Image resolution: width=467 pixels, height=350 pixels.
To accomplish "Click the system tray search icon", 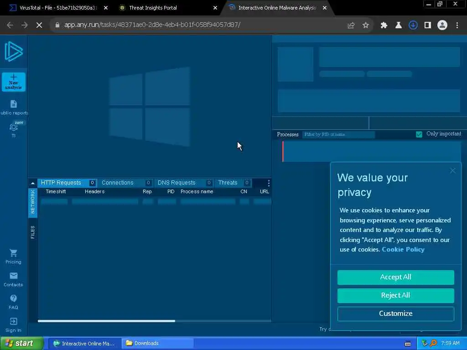I will tap(433, 343).
